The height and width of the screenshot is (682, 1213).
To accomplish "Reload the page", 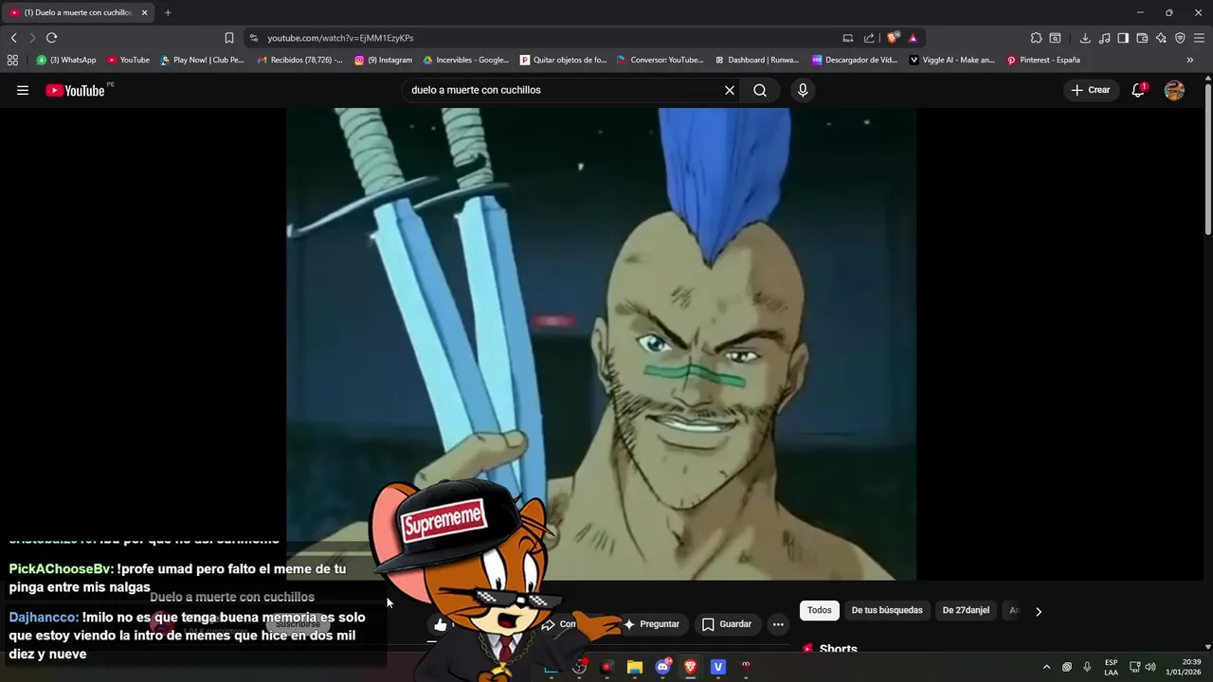I will [51, 38].
